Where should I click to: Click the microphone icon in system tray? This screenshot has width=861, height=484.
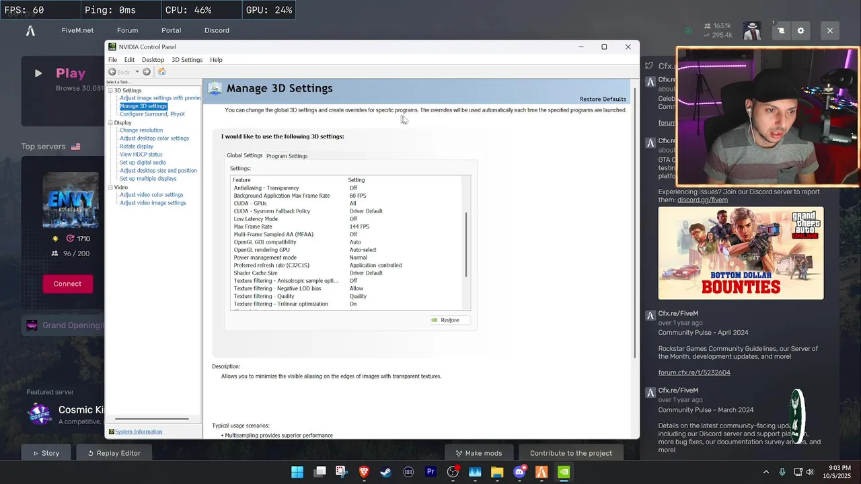[782, 472]
